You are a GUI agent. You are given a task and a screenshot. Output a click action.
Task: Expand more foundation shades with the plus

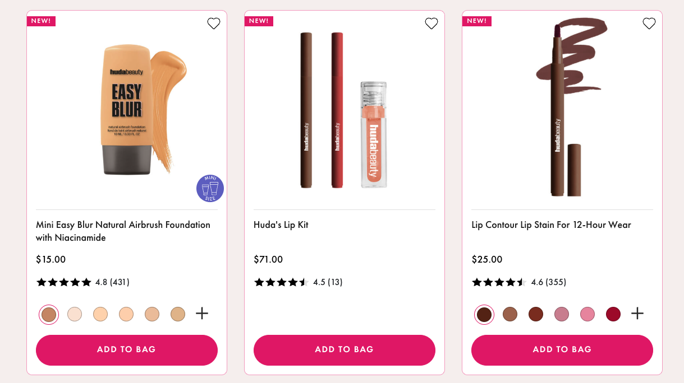[202, 314]
